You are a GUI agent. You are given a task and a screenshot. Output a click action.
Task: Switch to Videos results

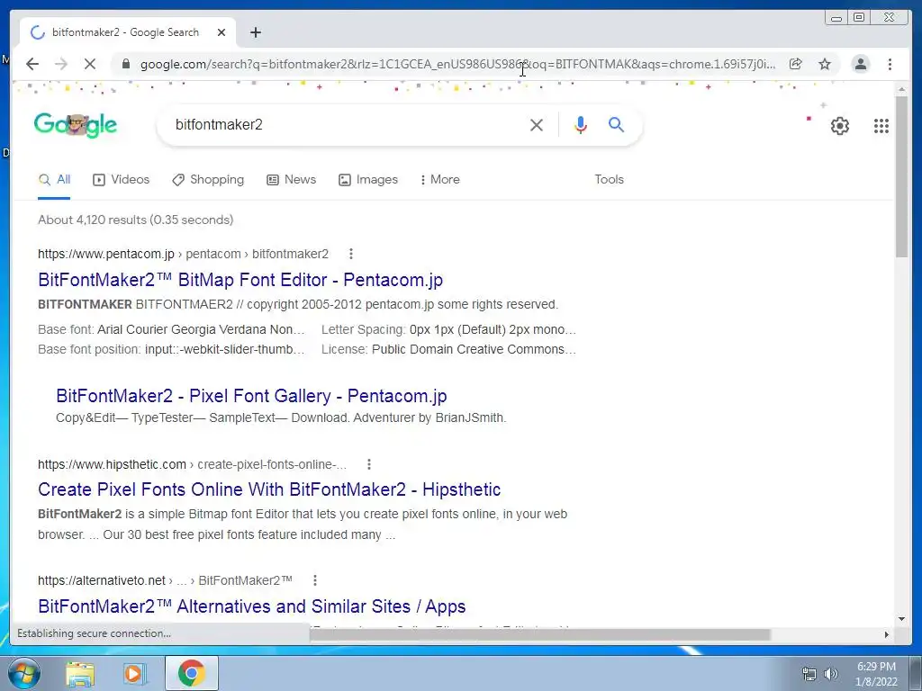122,180
